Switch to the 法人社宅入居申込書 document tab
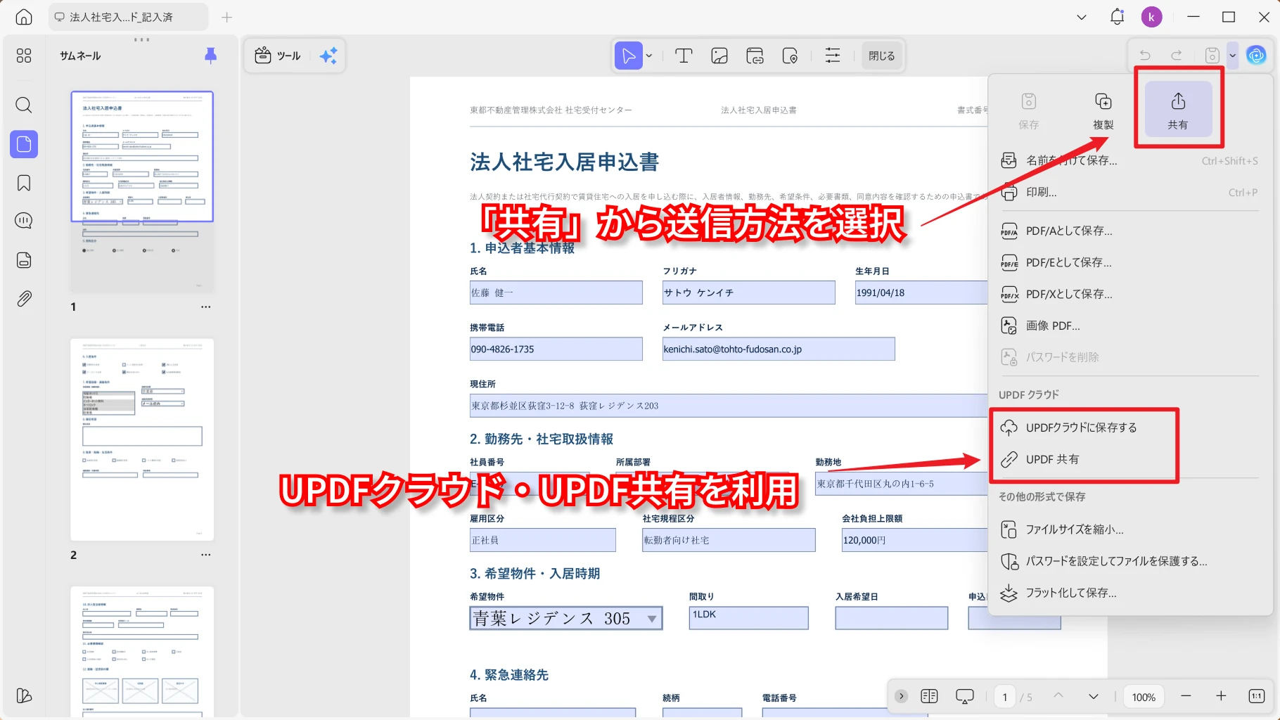The image size is (1280, 720). (x=128, y=17)
